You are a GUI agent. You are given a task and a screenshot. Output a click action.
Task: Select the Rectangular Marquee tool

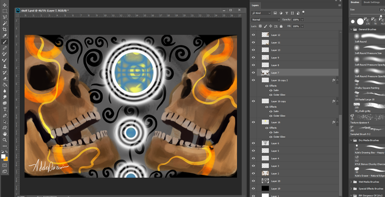5,11
